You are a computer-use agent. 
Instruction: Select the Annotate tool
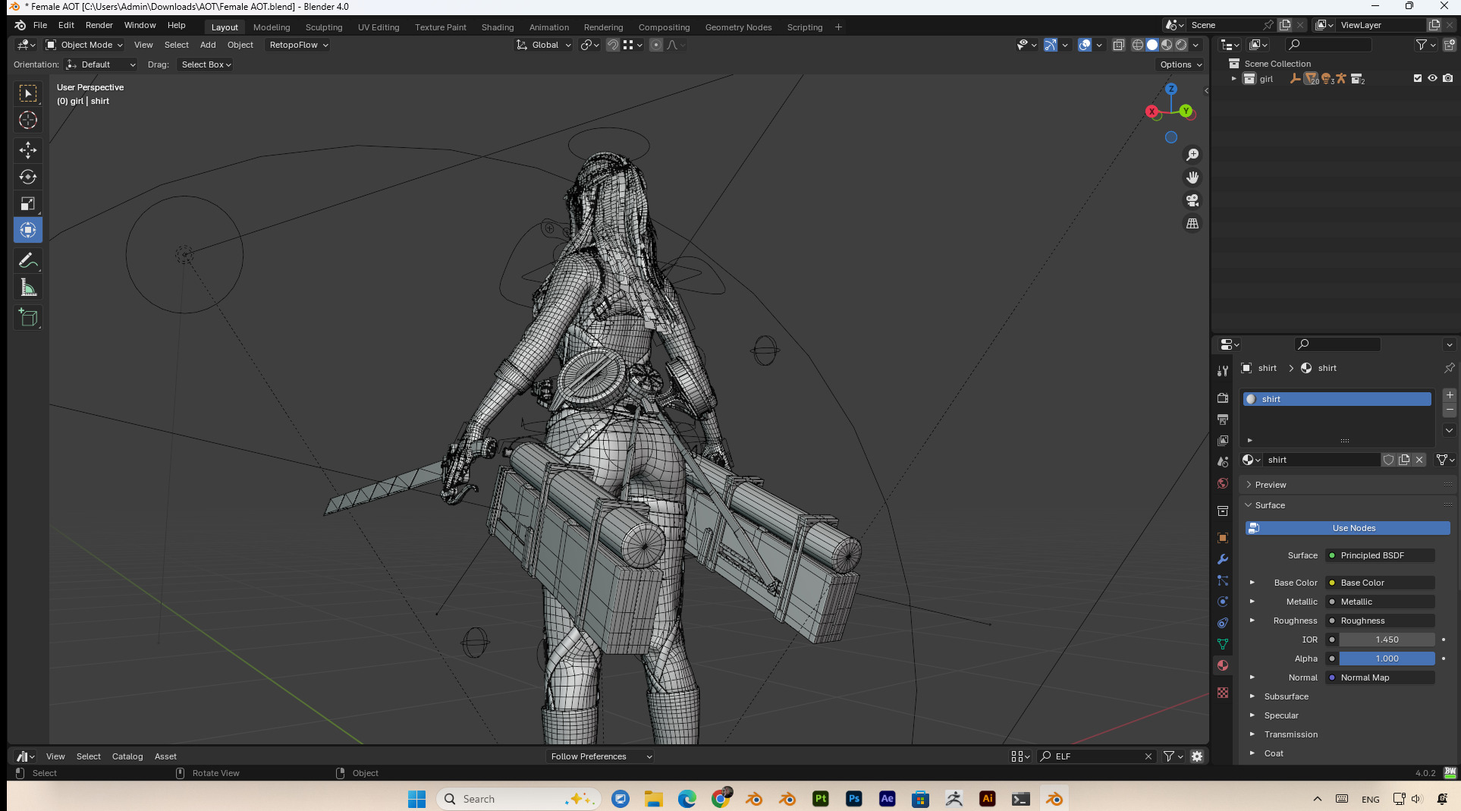tap(28, 260)
